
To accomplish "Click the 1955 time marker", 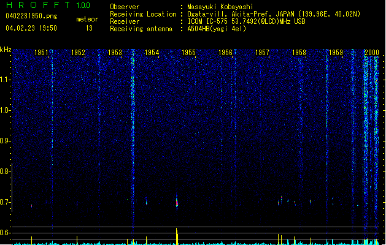I will point(188,53).
